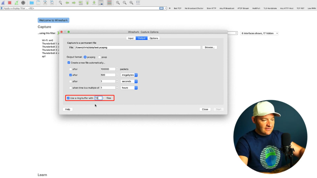Viewport: 317px width, 178px height.
Task: Enable new file after packets checkbox
Action: [71, 69]
